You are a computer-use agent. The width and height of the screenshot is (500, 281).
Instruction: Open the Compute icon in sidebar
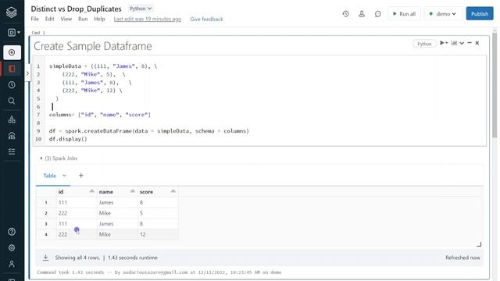pos(12,136)
